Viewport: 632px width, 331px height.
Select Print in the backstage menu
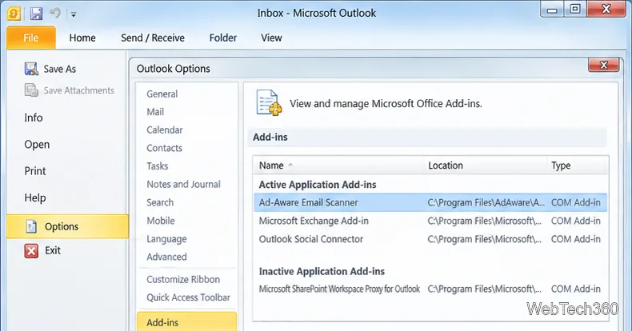tap(35, 171)
